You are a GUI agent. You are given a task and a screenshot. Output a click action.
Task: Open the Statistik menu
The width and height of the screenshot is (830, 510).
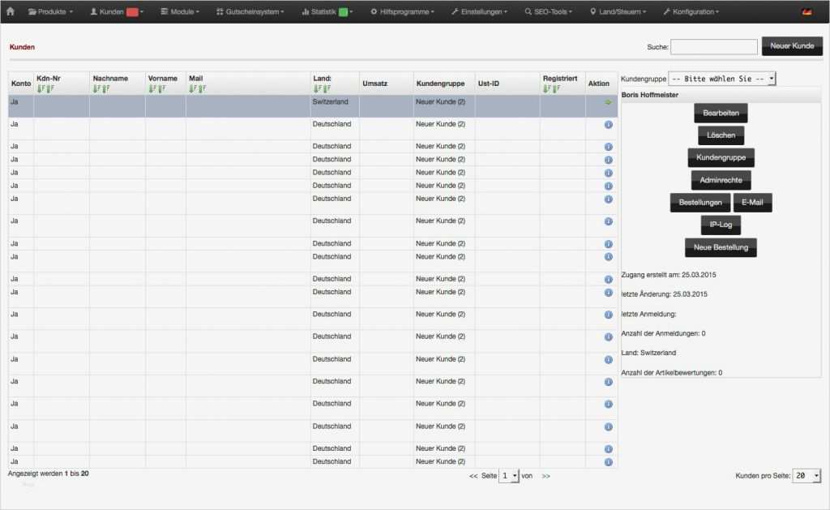click(x=327, y=11)
